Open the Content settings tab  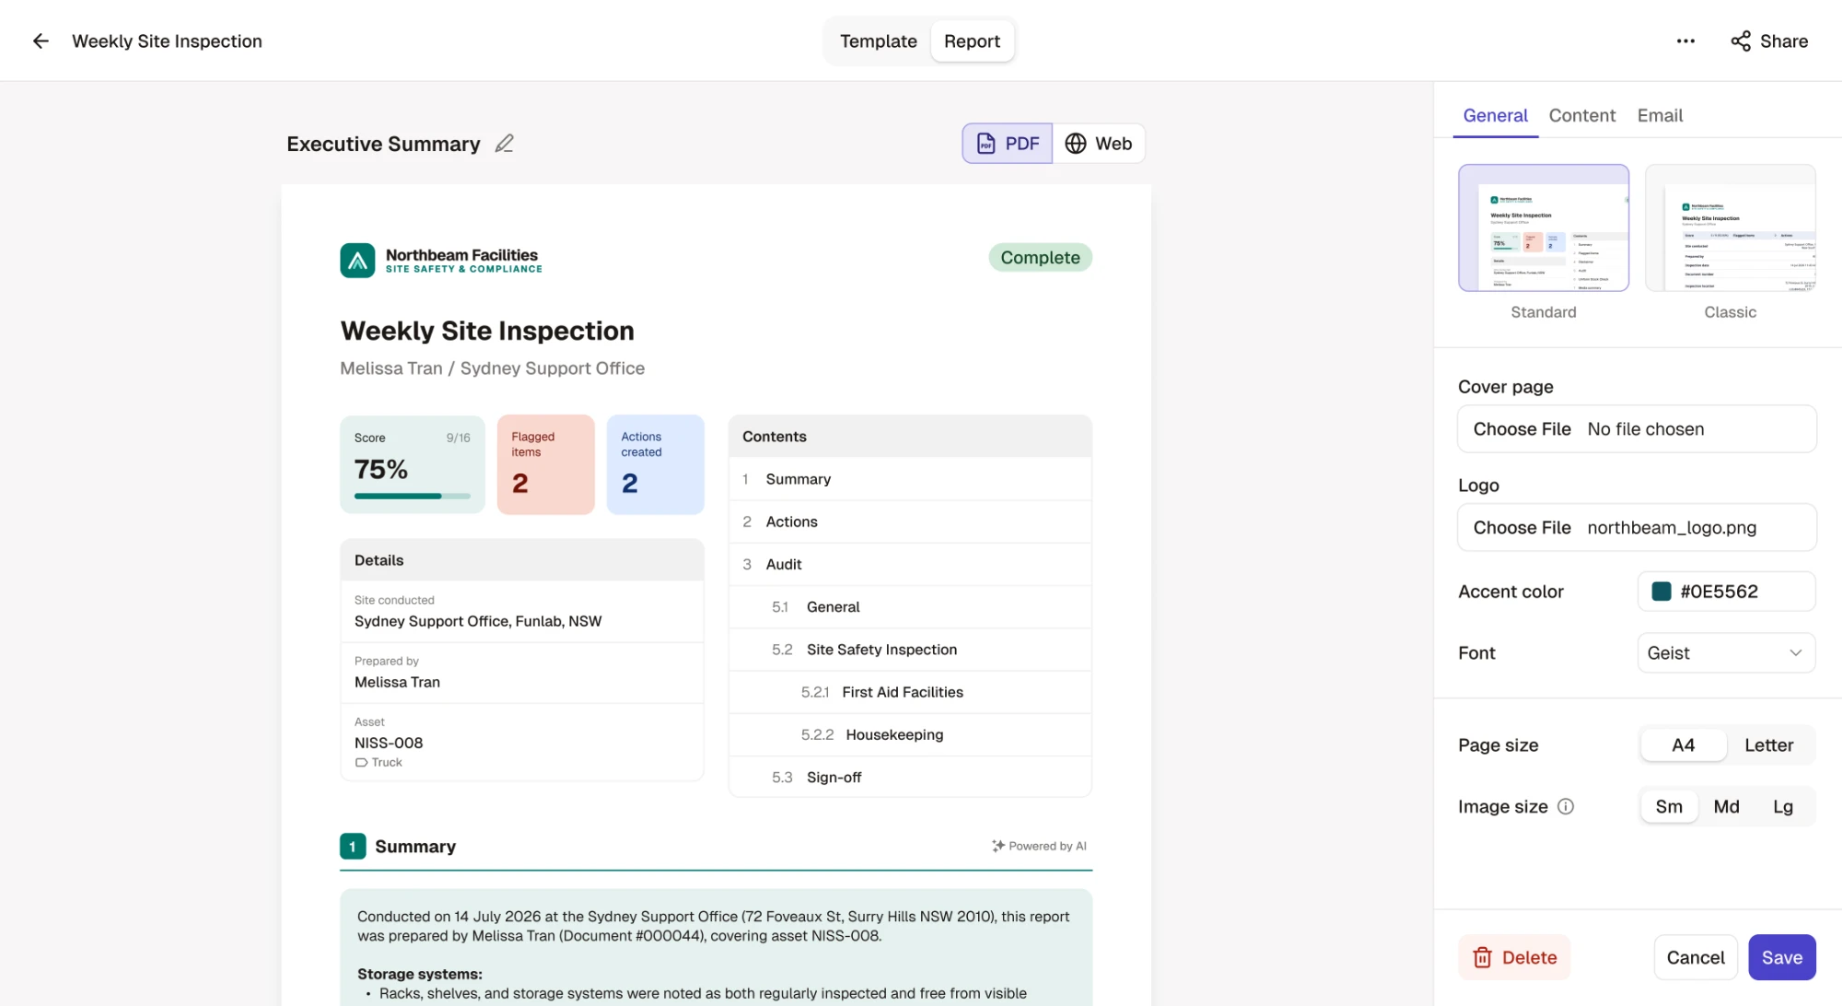(x=1581, y=115)
